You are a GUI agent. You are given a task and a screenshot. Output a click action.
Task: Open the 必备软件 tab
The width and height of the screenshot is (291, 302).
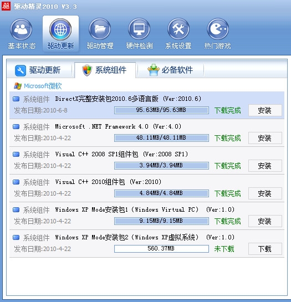(x=170, y=70)
